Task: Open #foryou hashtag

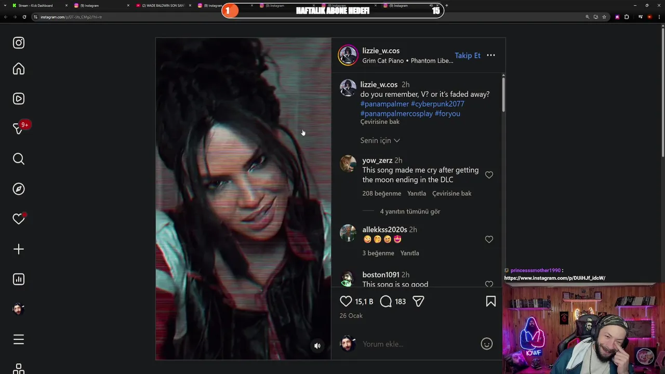Action: (447, 113)
